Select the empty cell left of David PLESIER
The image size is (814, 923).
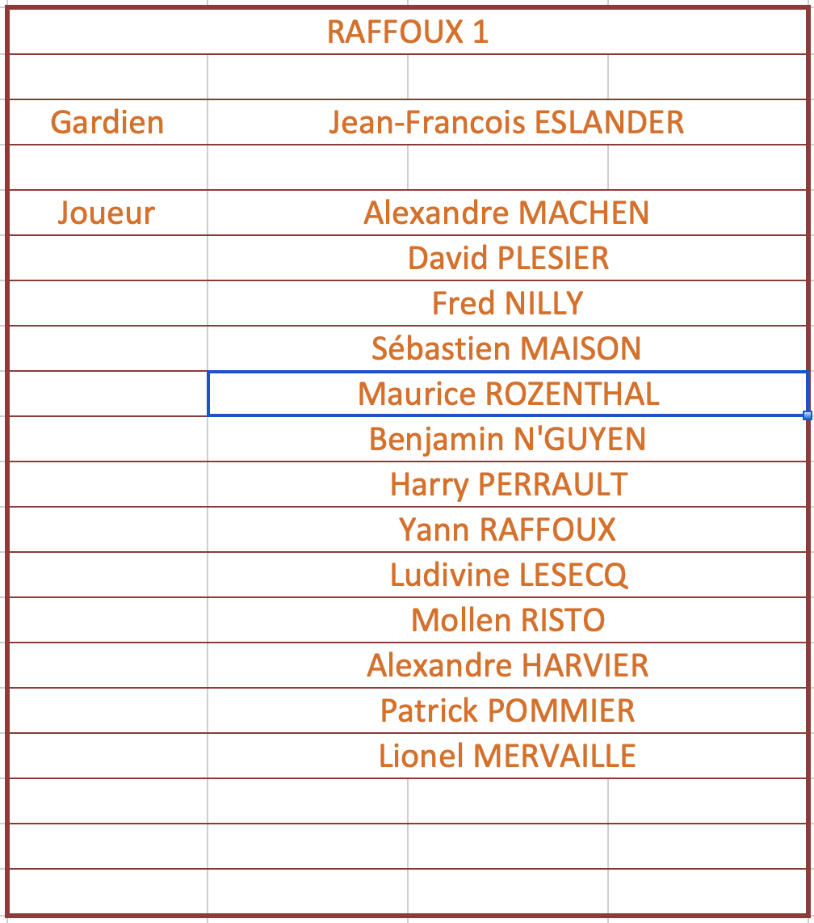107,258
